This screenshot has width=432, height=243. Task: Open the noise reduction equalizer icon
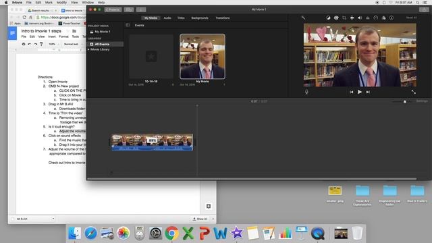click(x=368, y=18)
